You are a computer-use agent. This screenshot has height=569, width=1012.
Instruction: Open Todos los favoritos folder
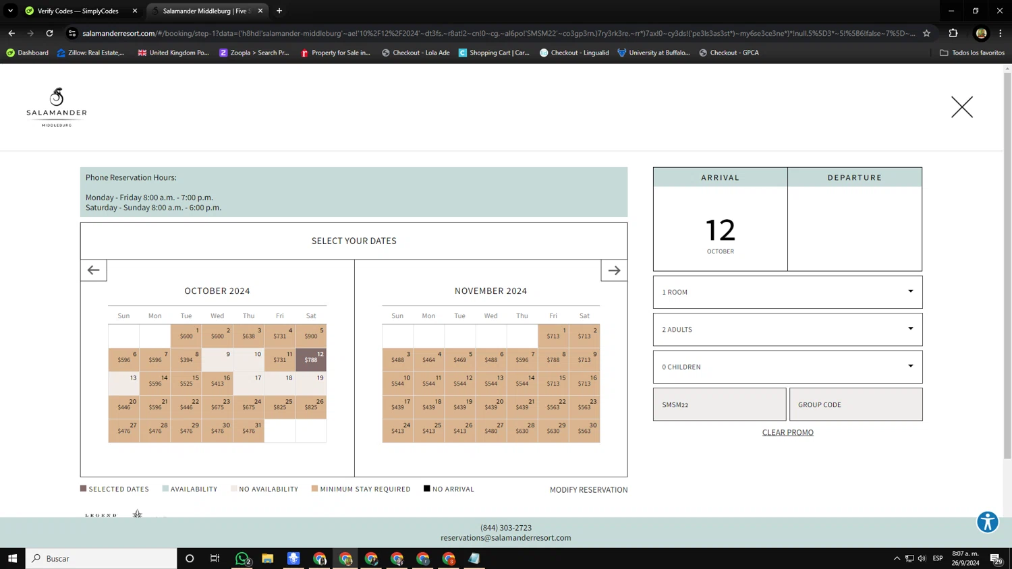972,53
